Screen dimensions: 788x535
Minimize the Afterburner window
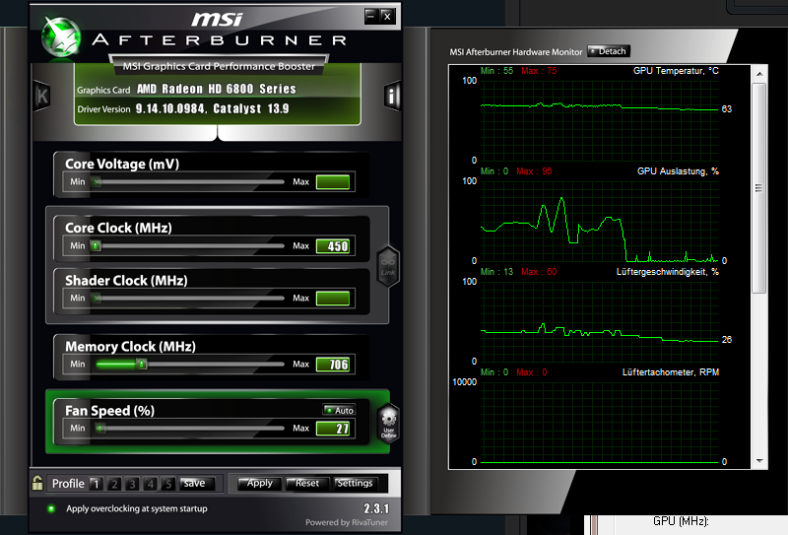371,16
